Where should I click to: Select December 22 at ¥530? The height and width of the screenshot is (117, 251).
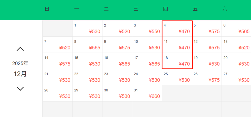(87, 77)
